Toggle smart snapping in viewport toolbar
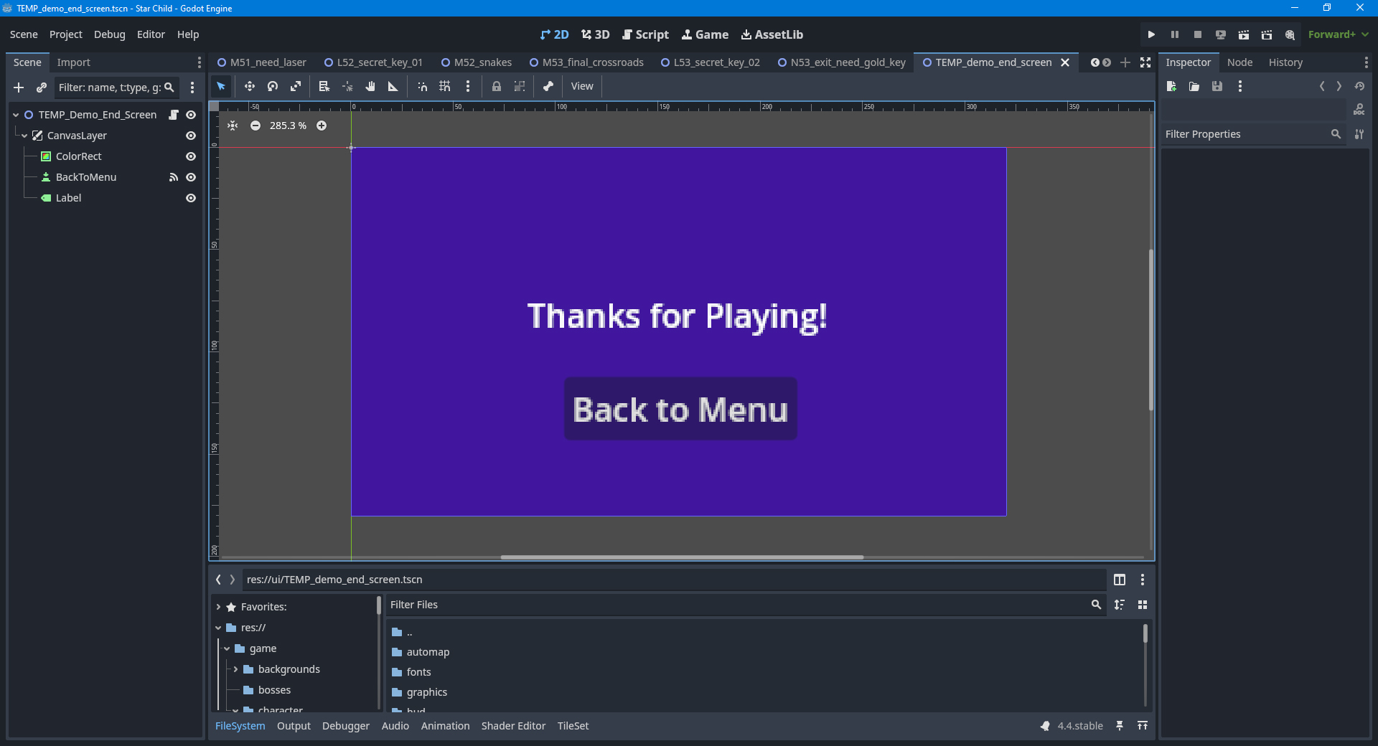This screenshot has width=1378, height=746. tap(423, 86)
